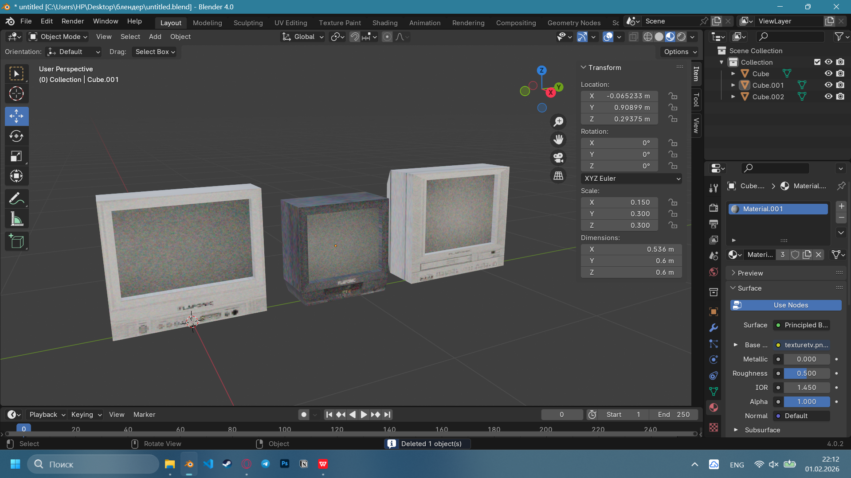This screenshot has height=478, width=851.
Task: Toggle the camera view icon
Action: [x=558, y=158]
